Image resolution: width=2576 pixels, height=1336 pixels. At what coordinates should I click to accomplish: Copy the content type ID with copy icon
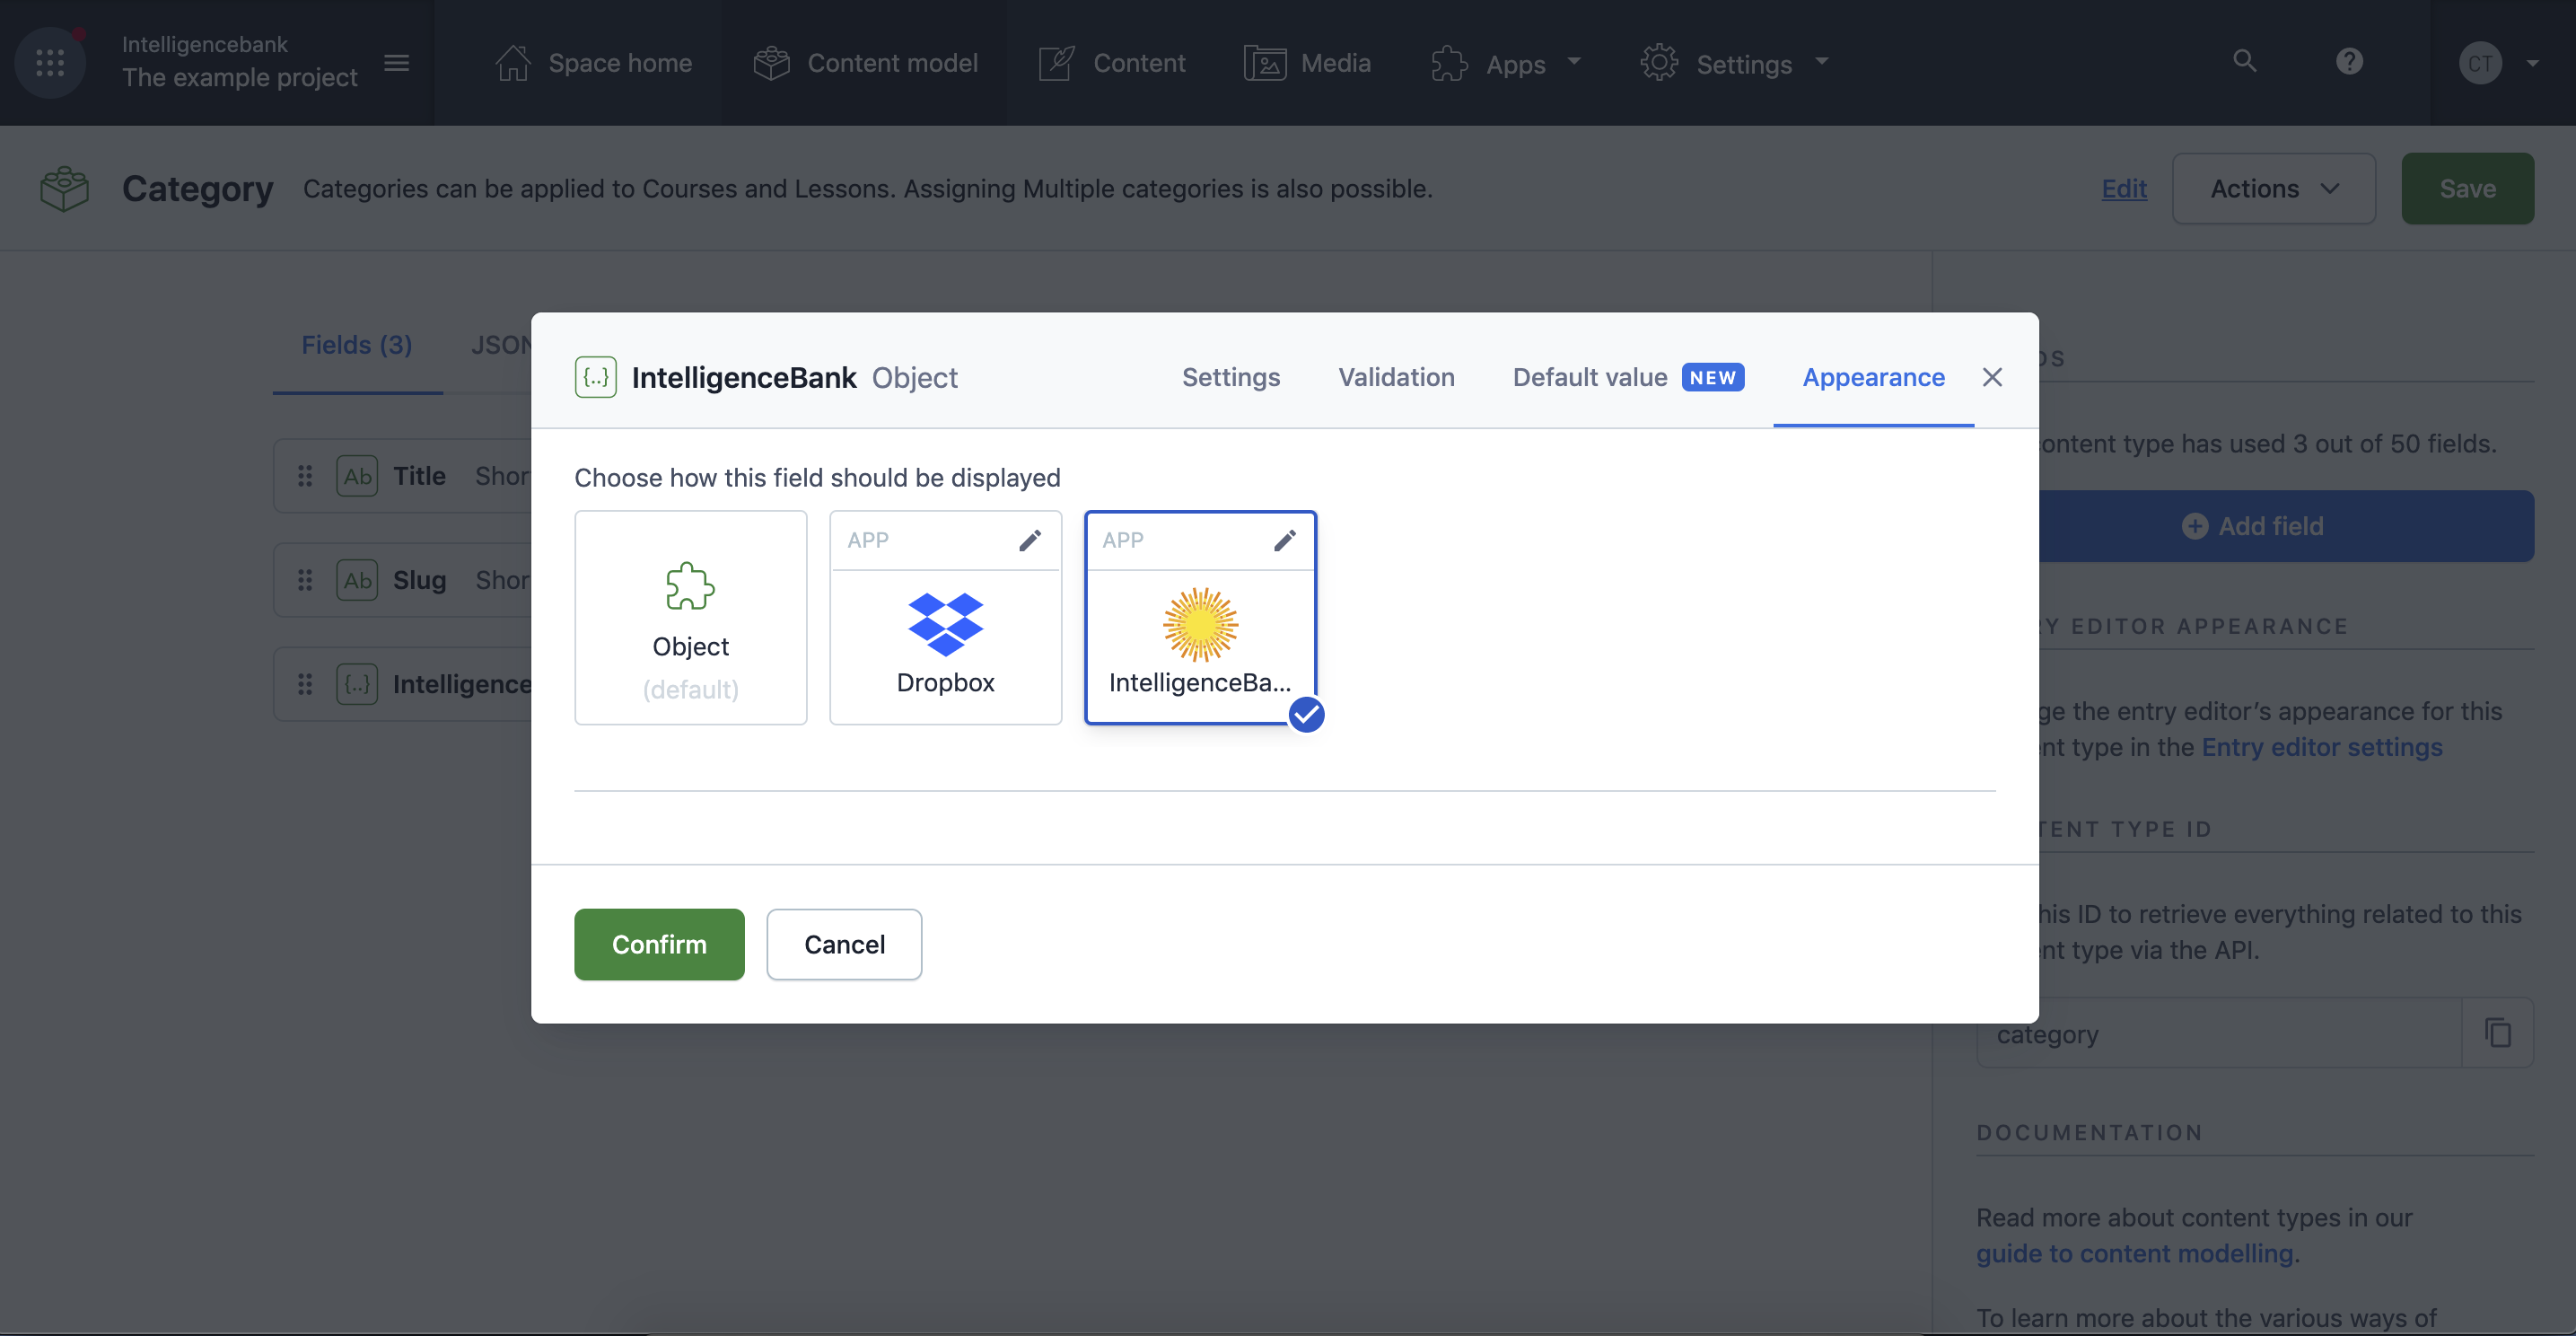pos(2497,1033)
